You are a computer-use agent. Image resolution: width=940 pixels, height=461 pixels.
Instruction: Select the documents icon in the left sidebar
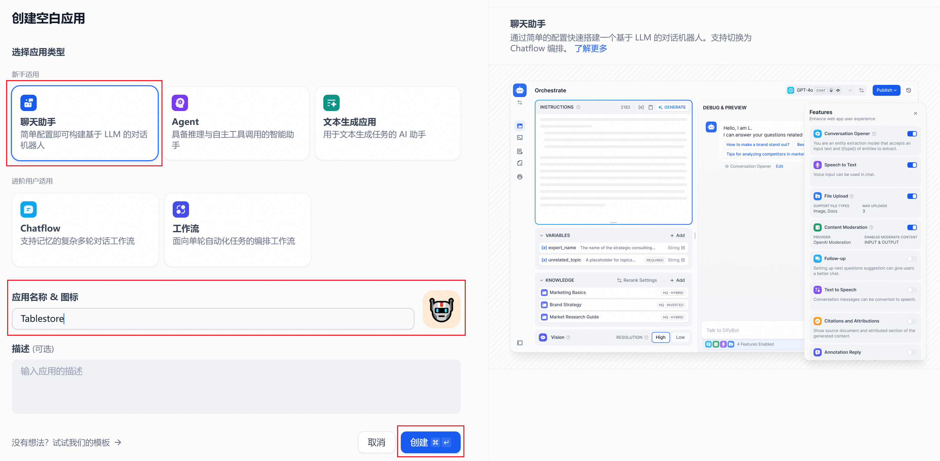[x=520, y=151]
